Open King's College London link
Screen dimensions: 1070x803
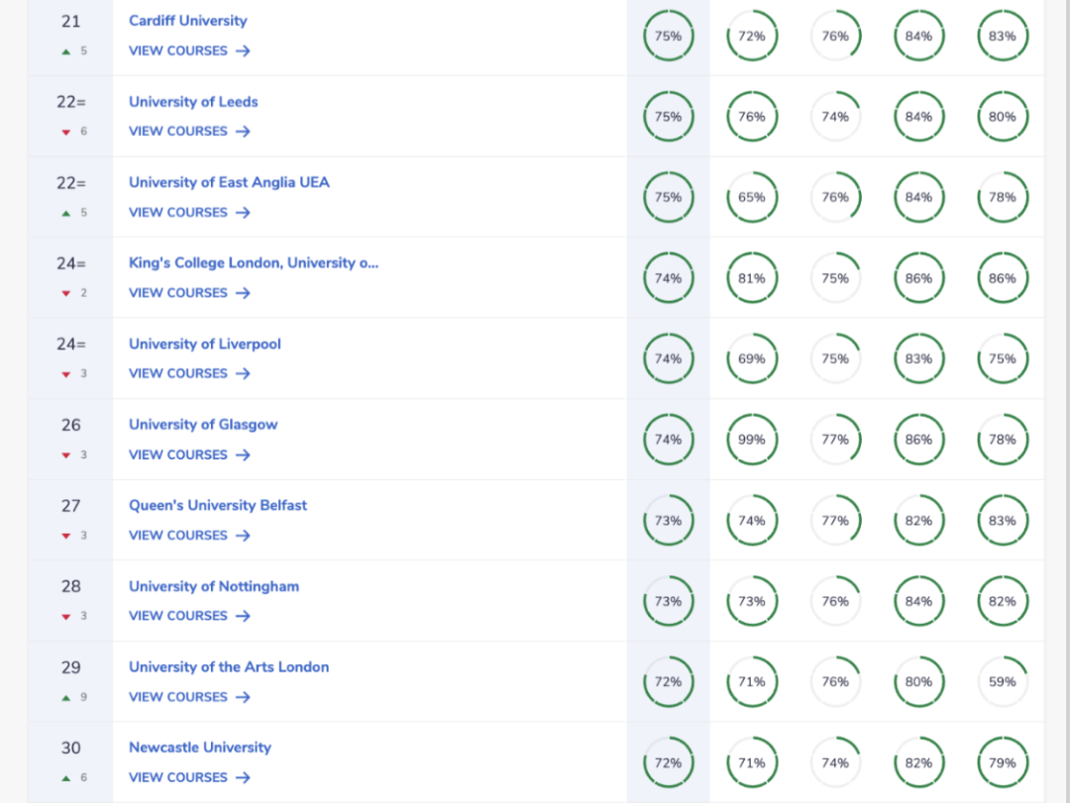253,263
